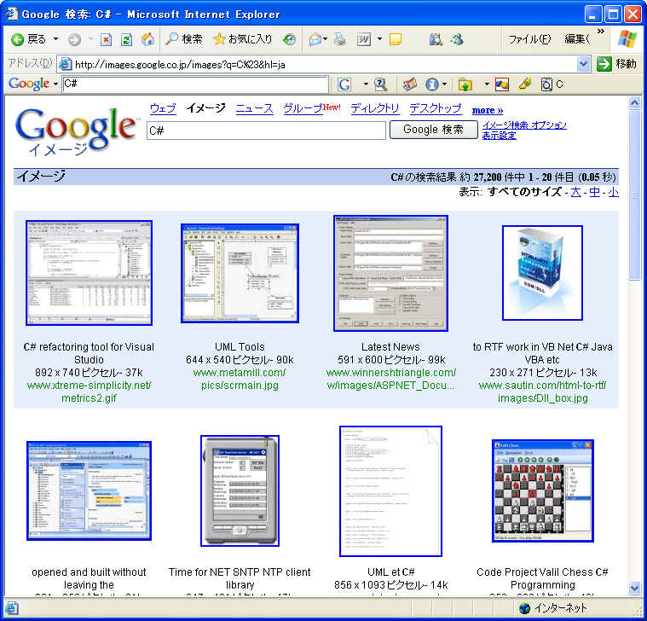Image resolution: width=647 pixels, height=621 pixels.
Task: Open the UML Tools thumbnail
Action: 240,273
